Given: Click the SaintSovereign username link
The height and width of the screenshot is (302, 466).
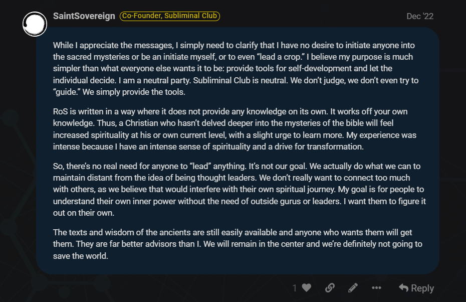Looking at the screenshot, I should pos(84,16).
